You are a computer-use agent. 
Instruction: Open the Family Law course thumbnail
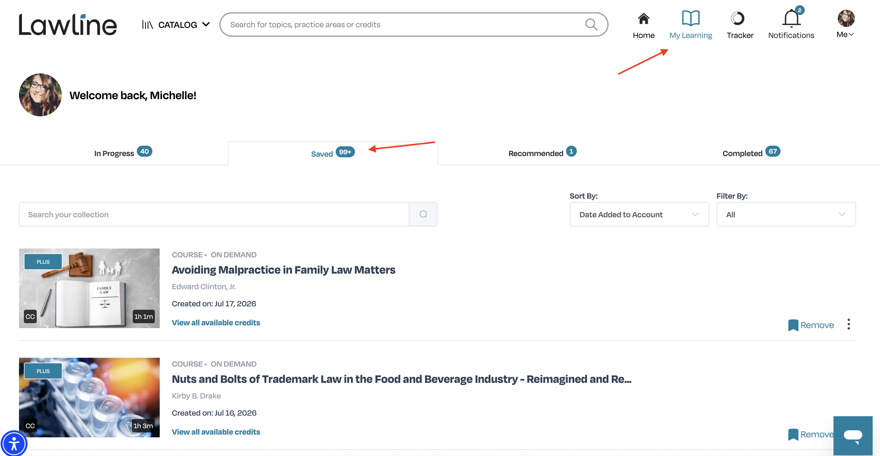[x=89, y=288]
